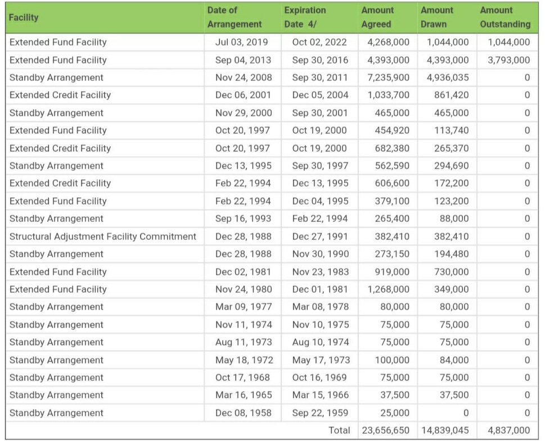Select the Dec 08, 1958 arrangement date
545x441 pixels.
(243, 413)
